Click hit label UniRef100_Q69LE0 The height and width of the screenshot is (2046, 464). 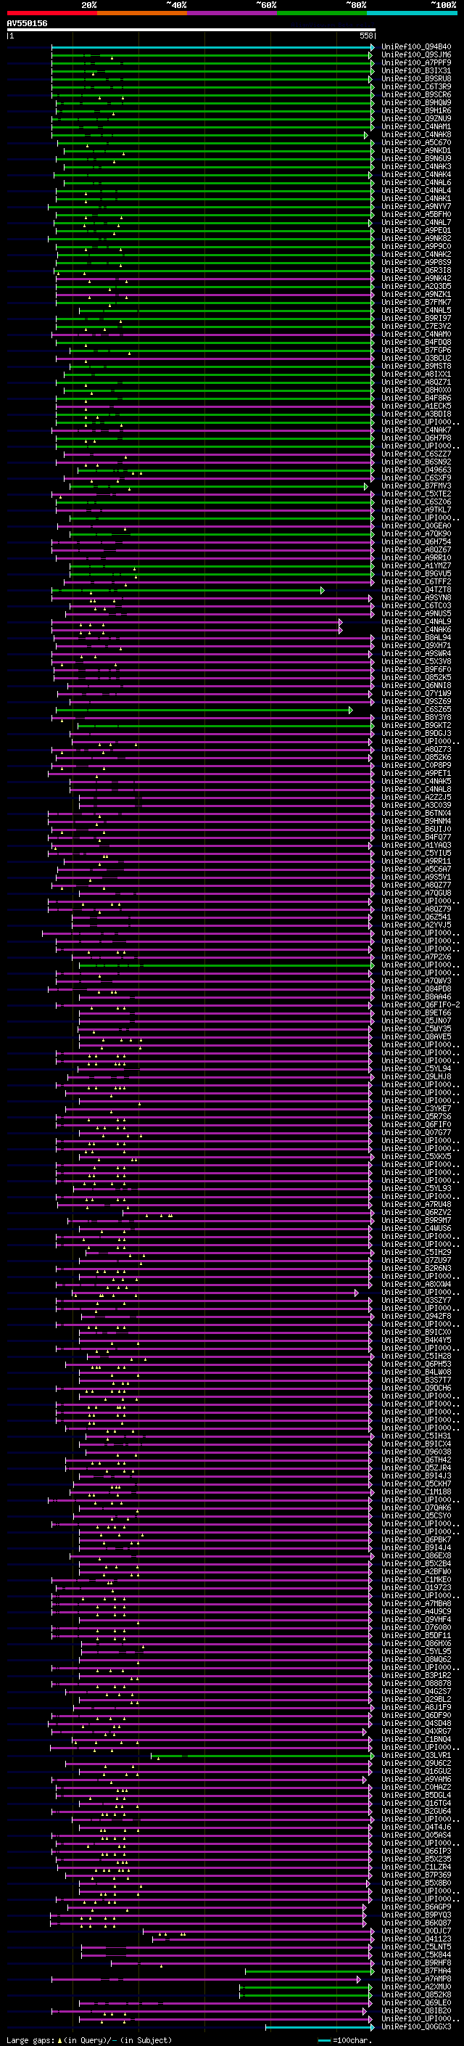[416, 2002]
